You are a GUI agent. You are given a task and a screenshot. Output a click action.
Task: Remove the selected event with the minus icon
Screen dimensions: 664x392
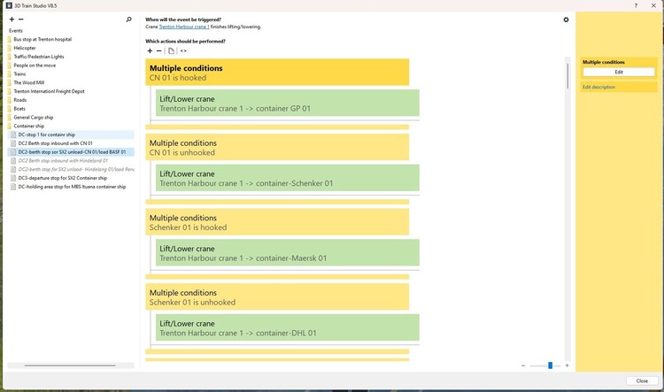[x=20, y=19]
